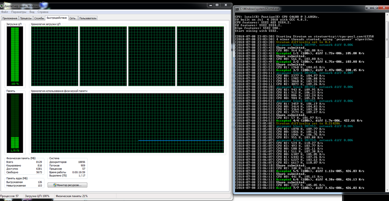Switch to the Пользователи tab
Viewport: 389px width, 201px height.
[88, 18]
